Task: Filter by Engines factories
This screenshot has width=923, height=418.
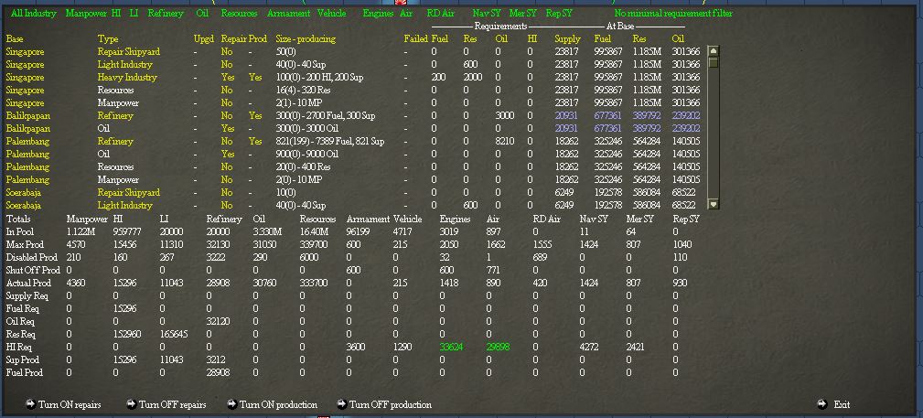Action: coord(378,13)
